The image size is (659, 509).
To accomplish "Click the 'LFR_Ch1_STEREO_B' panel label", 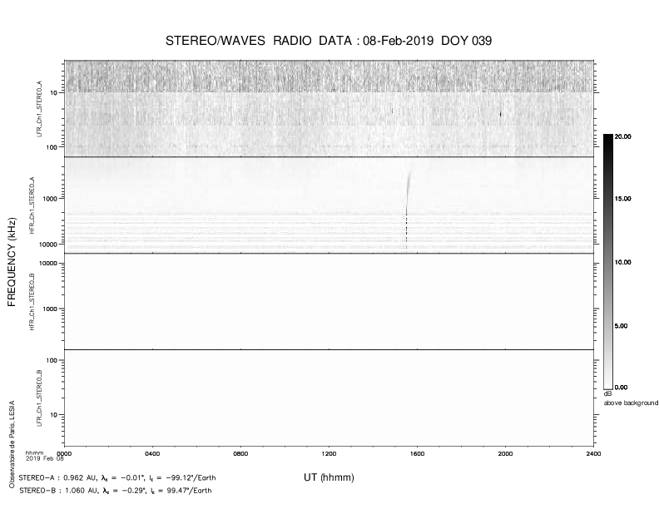I will point(39,398).
